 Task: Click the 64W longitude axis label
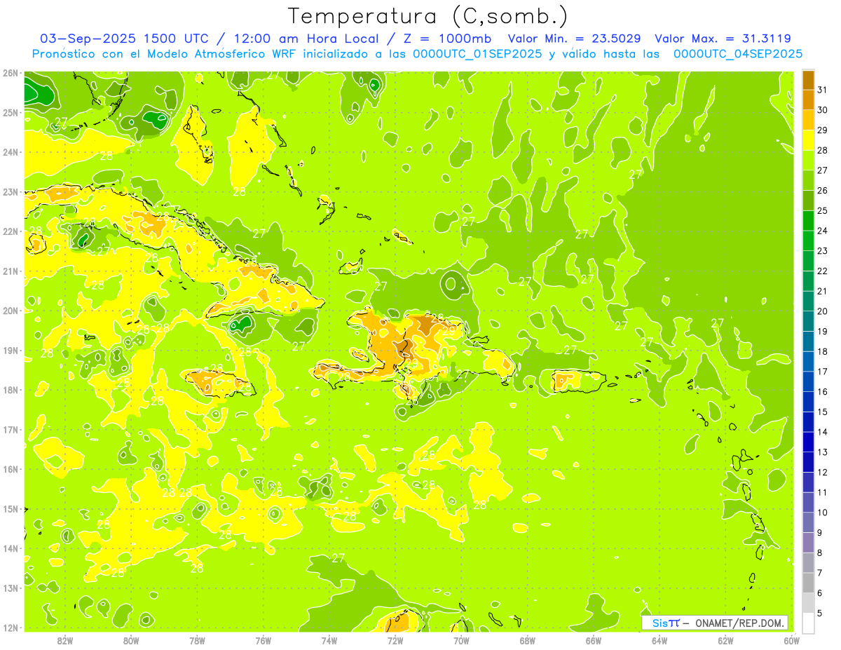click(x=659, y=639)
